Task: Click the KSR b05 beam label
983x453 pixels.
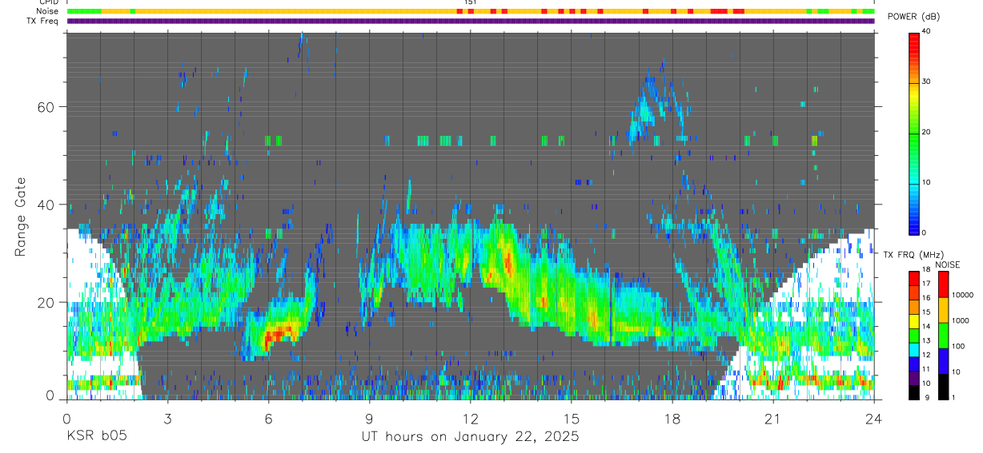Action: pyautogui.click(x=96, y=436)
